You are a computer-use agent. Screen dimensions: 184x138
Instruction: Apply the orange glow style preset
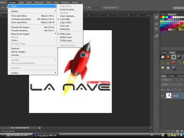[x=168, y=57]
